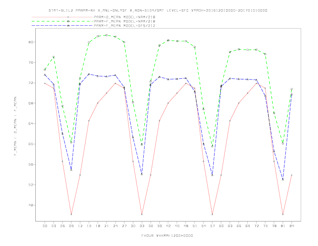Click y-axis tick label 52

click(31, 185)
